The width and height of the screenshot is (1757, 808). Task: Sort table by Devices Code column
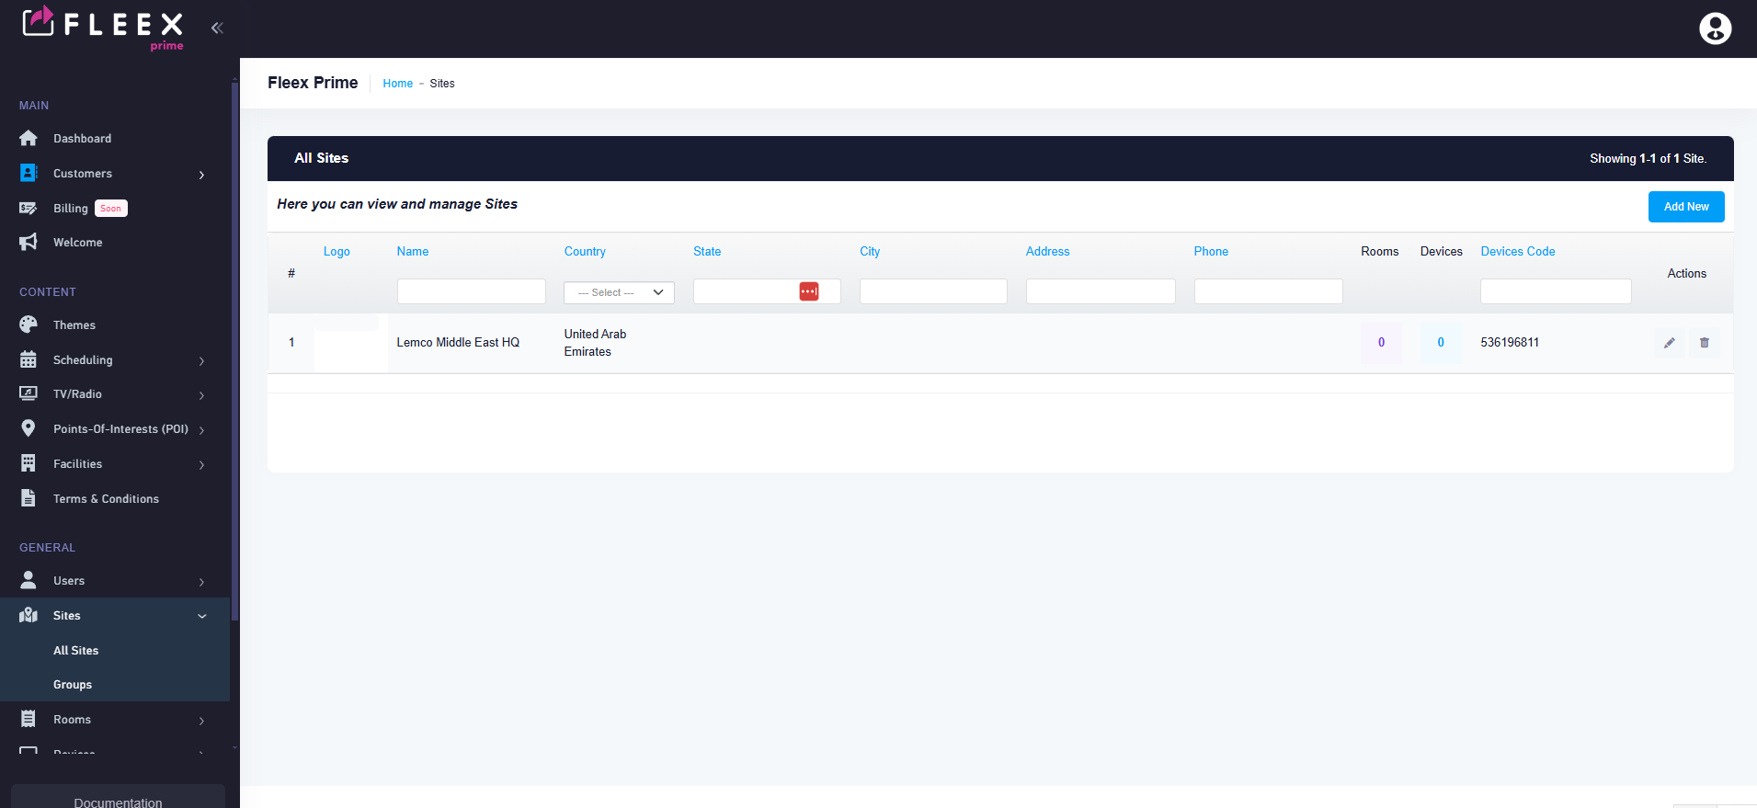1517,251
